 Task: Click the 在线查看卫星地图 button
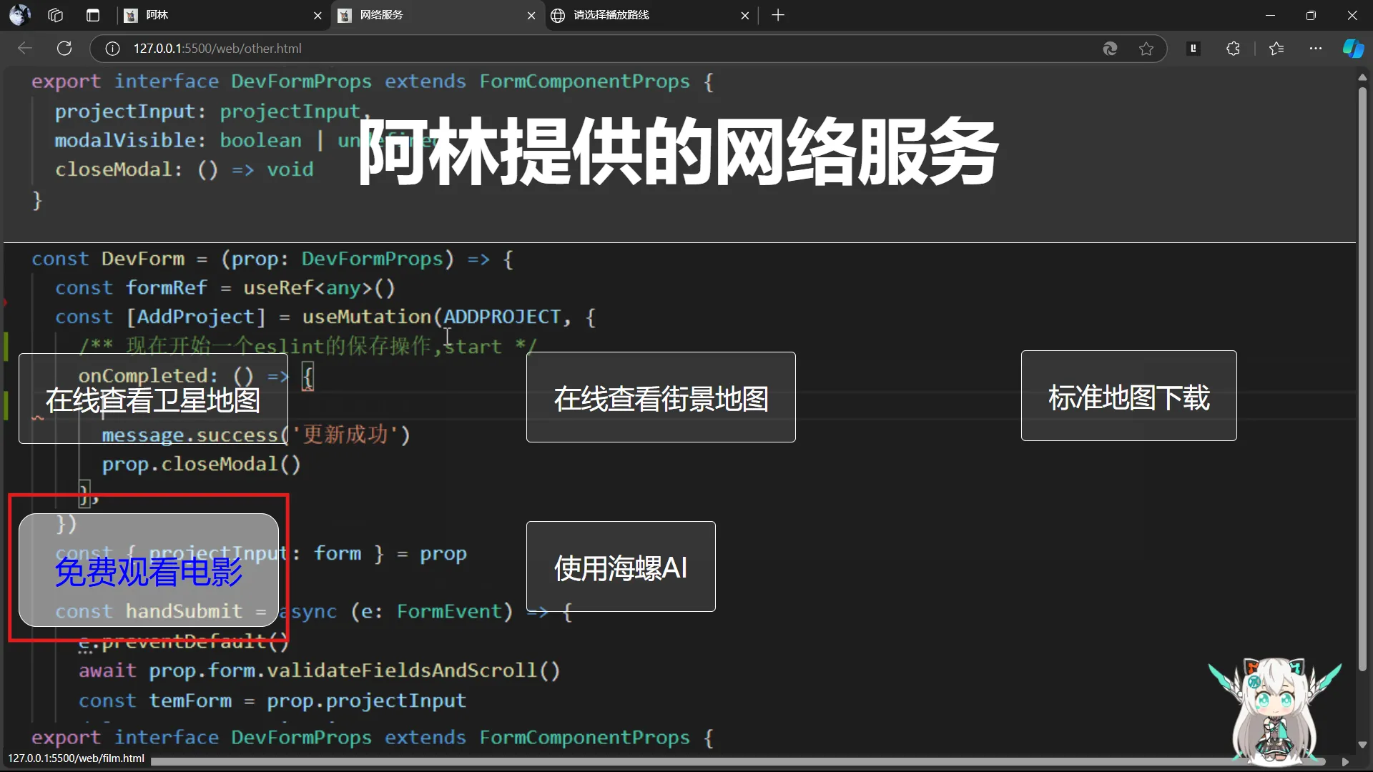(153, 399)
